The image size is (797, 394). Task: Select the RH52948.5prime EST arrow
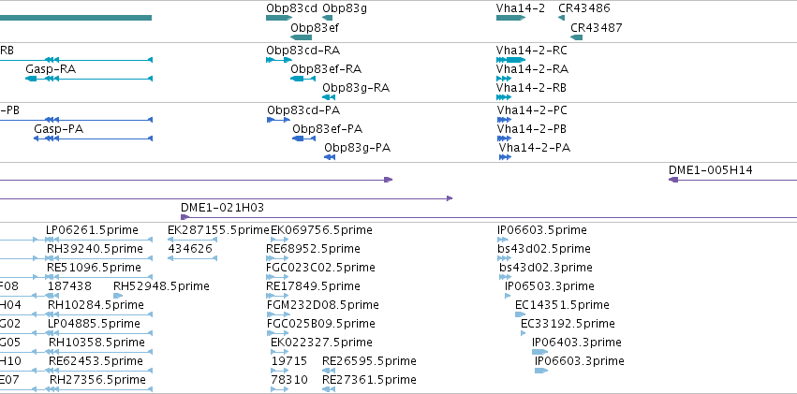[x=118, y=296]
